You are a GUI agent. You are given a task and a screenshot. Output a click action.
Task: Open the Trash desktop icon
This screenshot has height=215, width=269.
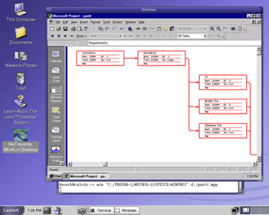21,81
